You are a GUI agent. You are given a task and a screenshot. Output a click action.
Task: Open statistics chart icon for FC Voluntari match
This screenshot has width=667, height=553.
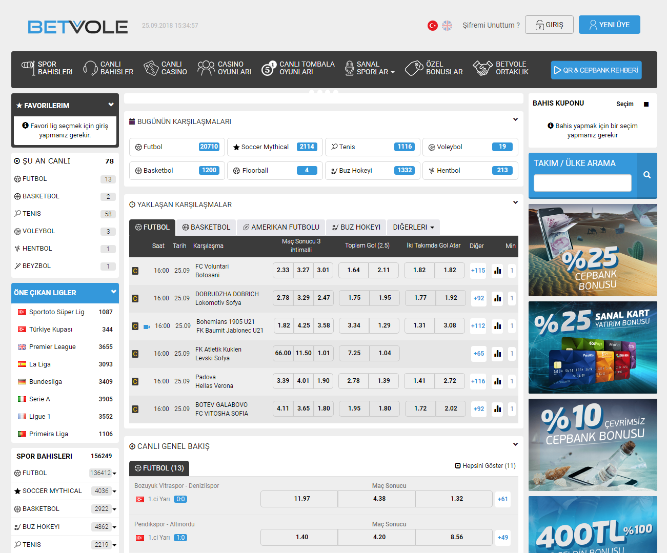click(x=497, y=271)
